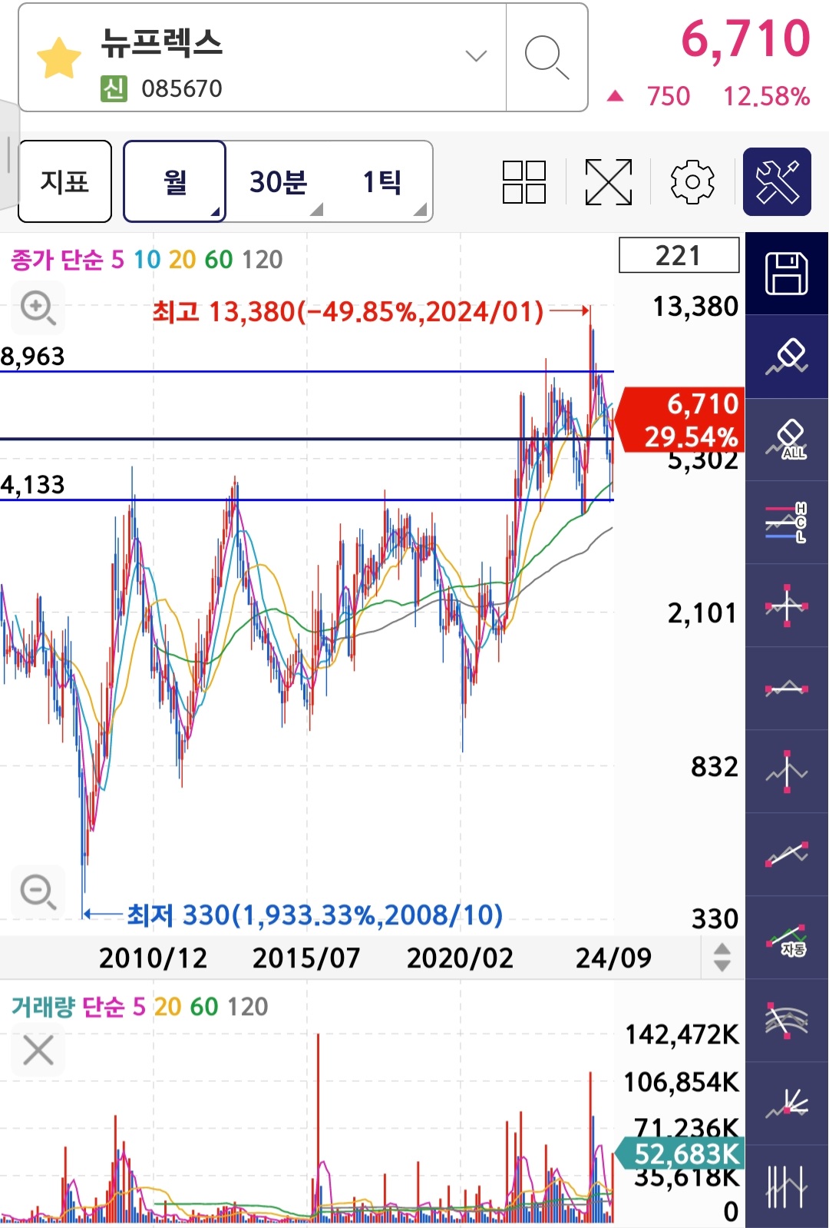The width and height of the screenshot is (829, 1228).
Task: Tap the date label 2015/07
Action: (x=306, y=958)
